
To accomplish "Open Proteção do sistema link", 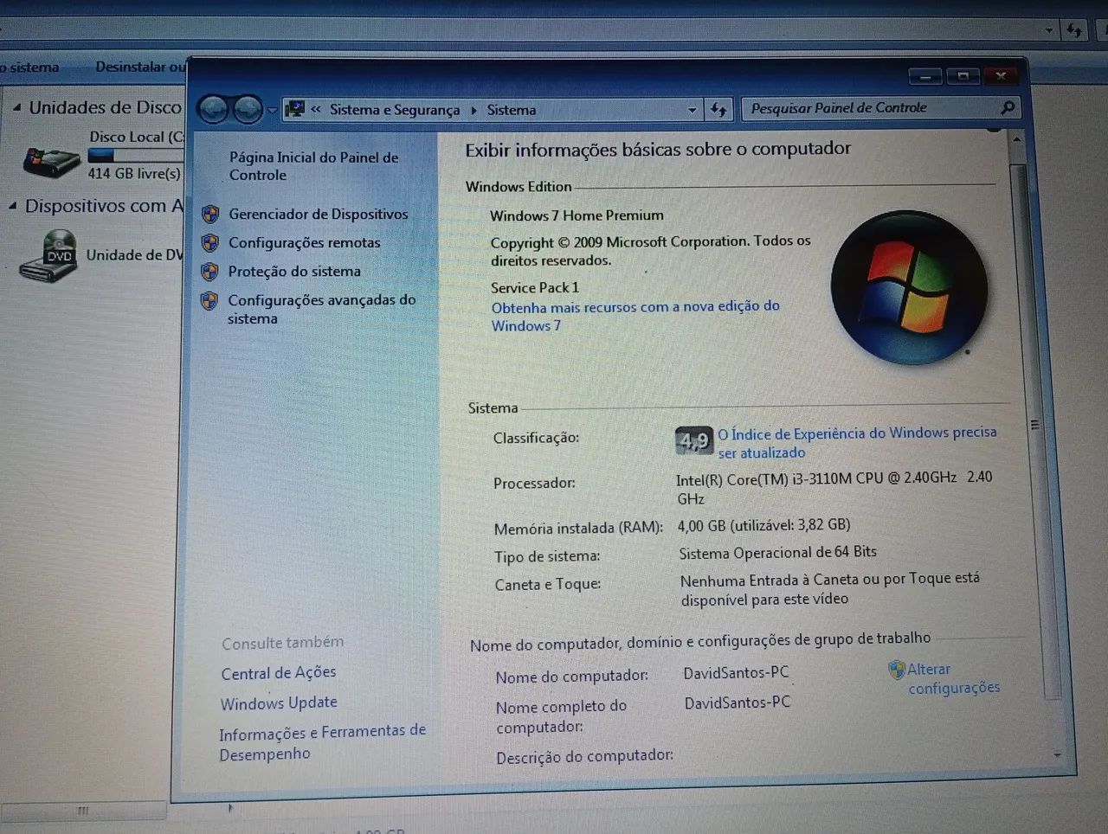I will [294, 272].
